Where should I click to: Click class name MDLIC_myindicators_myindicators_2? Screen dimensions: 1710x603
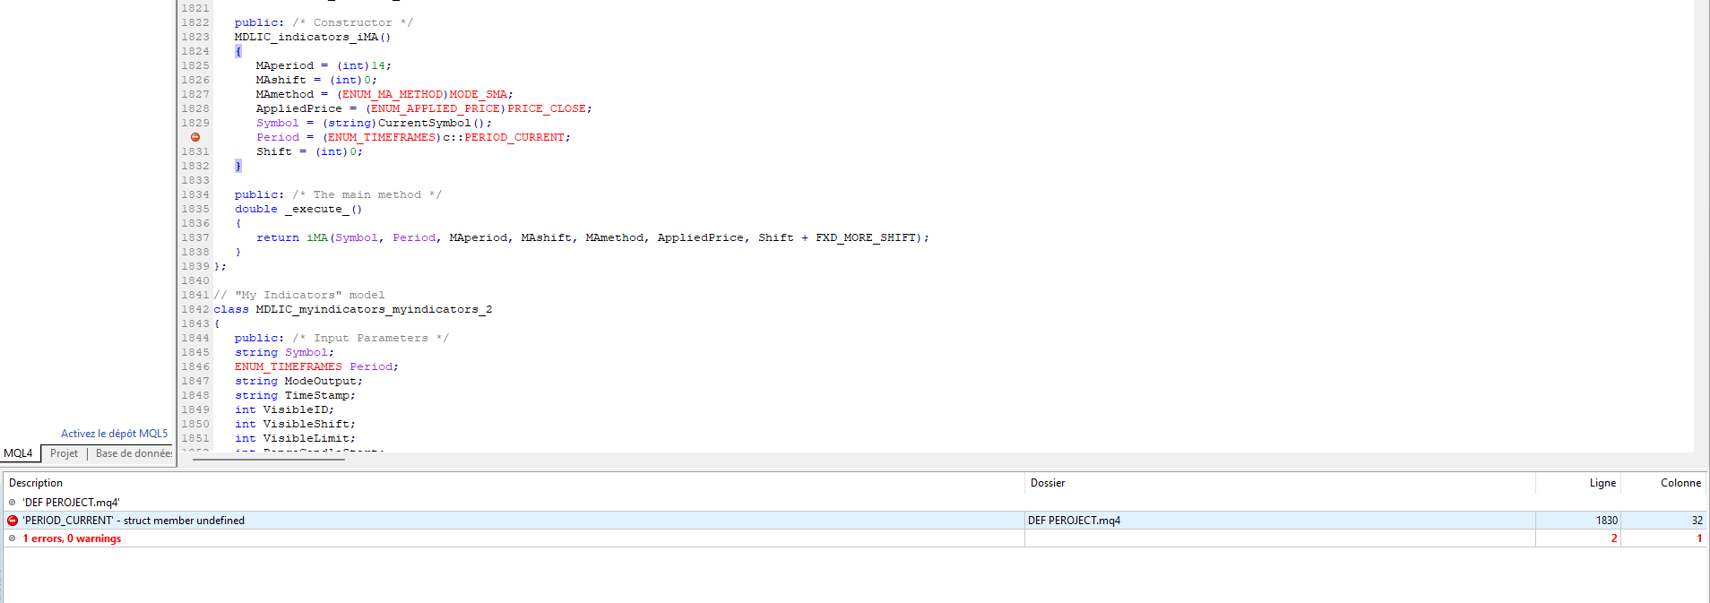[x=374, y=309]
